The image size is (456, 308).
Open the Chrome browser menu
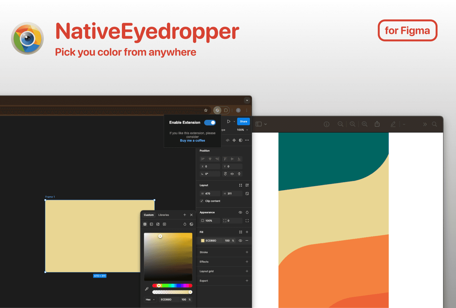click(x=247, y=110)
